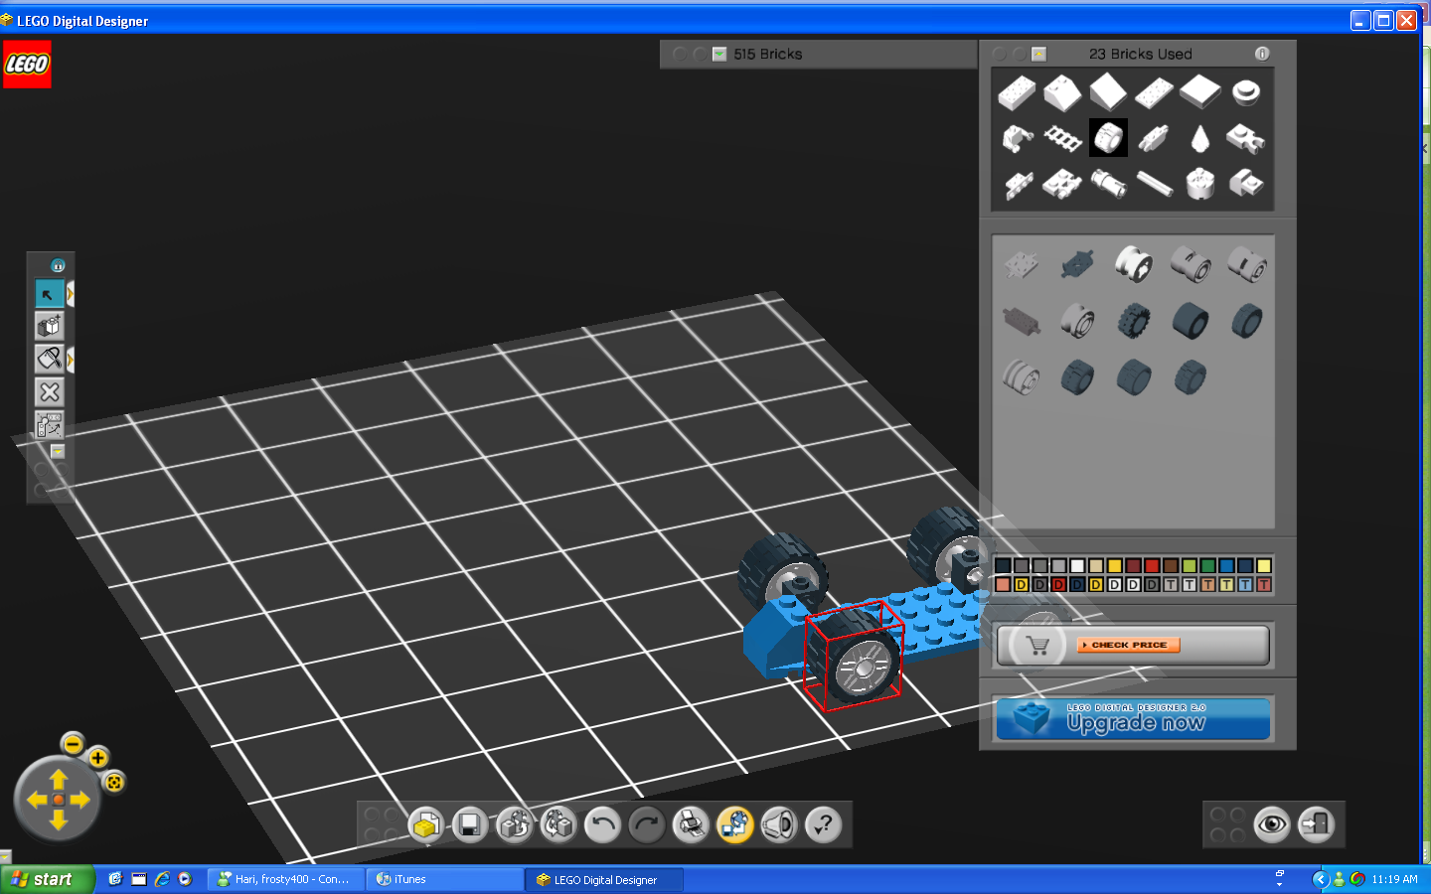Click the orange Check Price button

click(1129, 645)
